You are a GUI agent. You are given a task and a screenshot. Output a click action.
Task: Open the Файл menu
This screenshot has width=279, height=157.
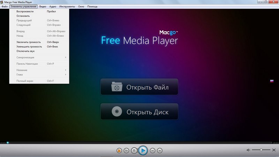pyautogui.click(x=5, y=7)
